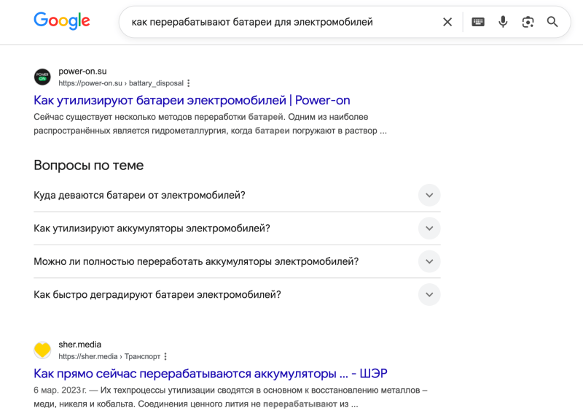The height and width of the screenshot is (419, 583).
Task: Submit search with the magnifying glass icon
Action: coord(552,22)
